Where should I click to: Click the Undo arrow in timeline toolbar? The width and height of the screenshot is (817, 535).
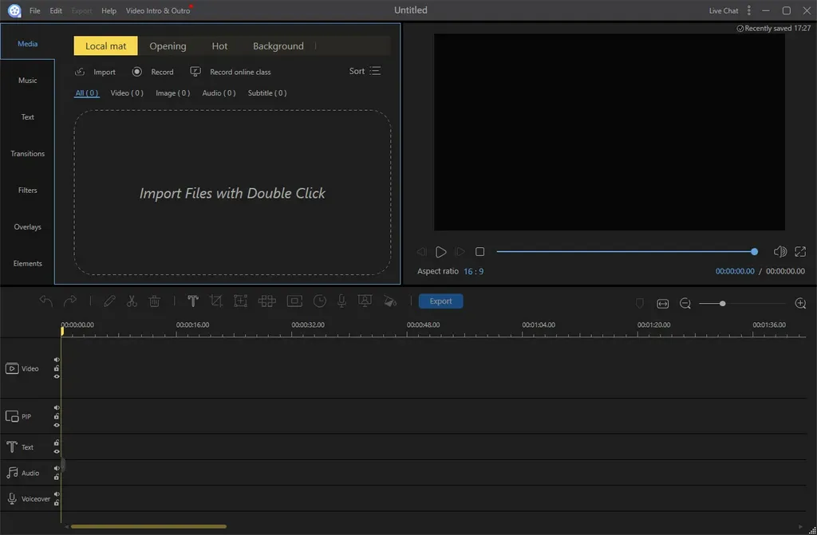click(x=45, y=301)
